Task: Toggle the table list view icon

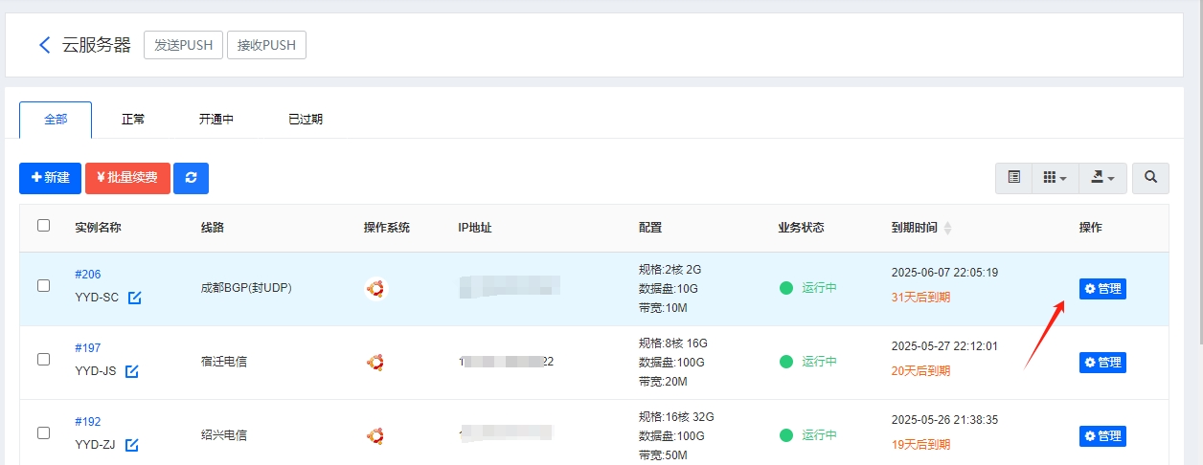Action: click(1013, 178)
